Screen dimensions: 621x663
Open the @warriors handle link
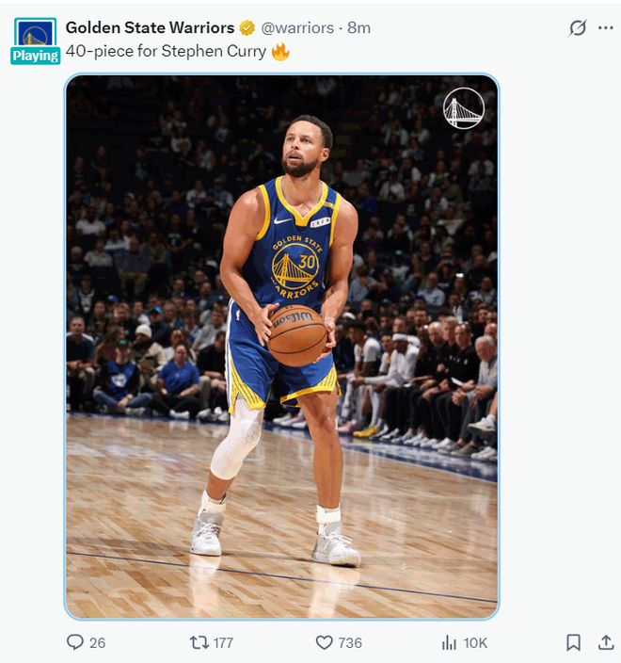297,28
